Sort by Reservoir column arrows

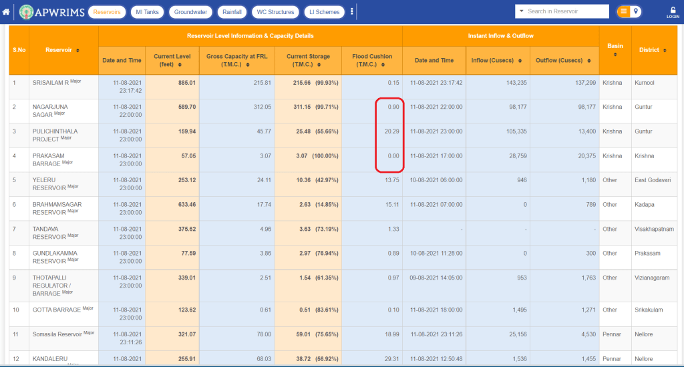pyautogui.click(x=78, y=50)
